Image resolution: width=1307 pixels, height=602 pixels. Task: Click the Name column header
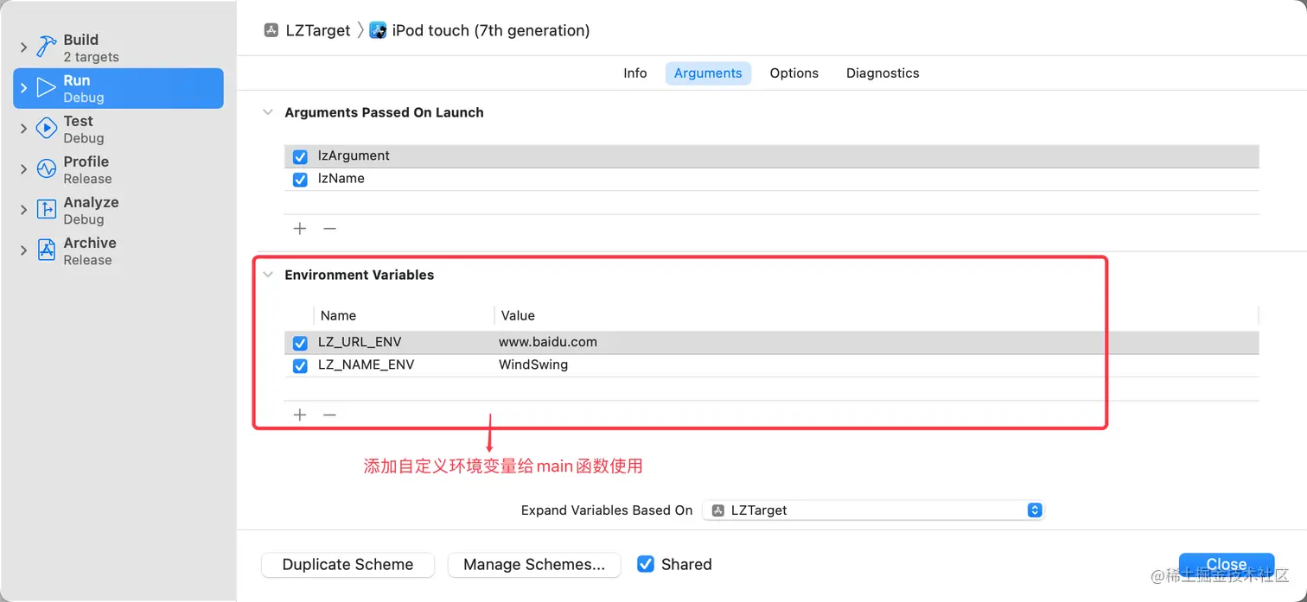[338, 316]
